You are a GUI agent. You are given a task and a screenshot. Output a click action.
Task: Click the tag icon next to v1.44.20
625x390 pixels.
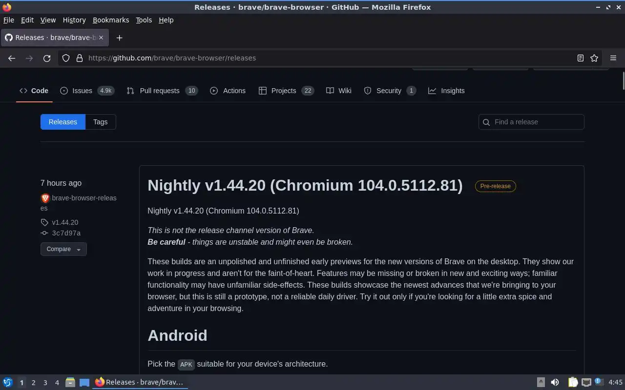[44, 222]
